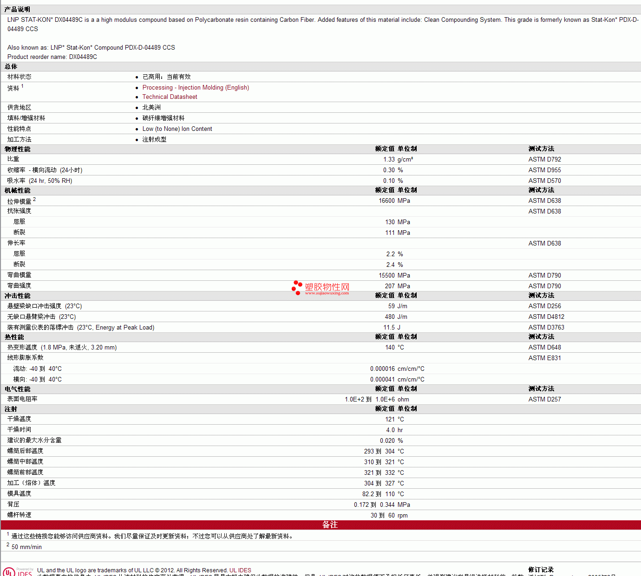This screenshot has width=641, height=576.
Task: Click the Also known as LNP Stat-Kon line
Action: (91, 48)
